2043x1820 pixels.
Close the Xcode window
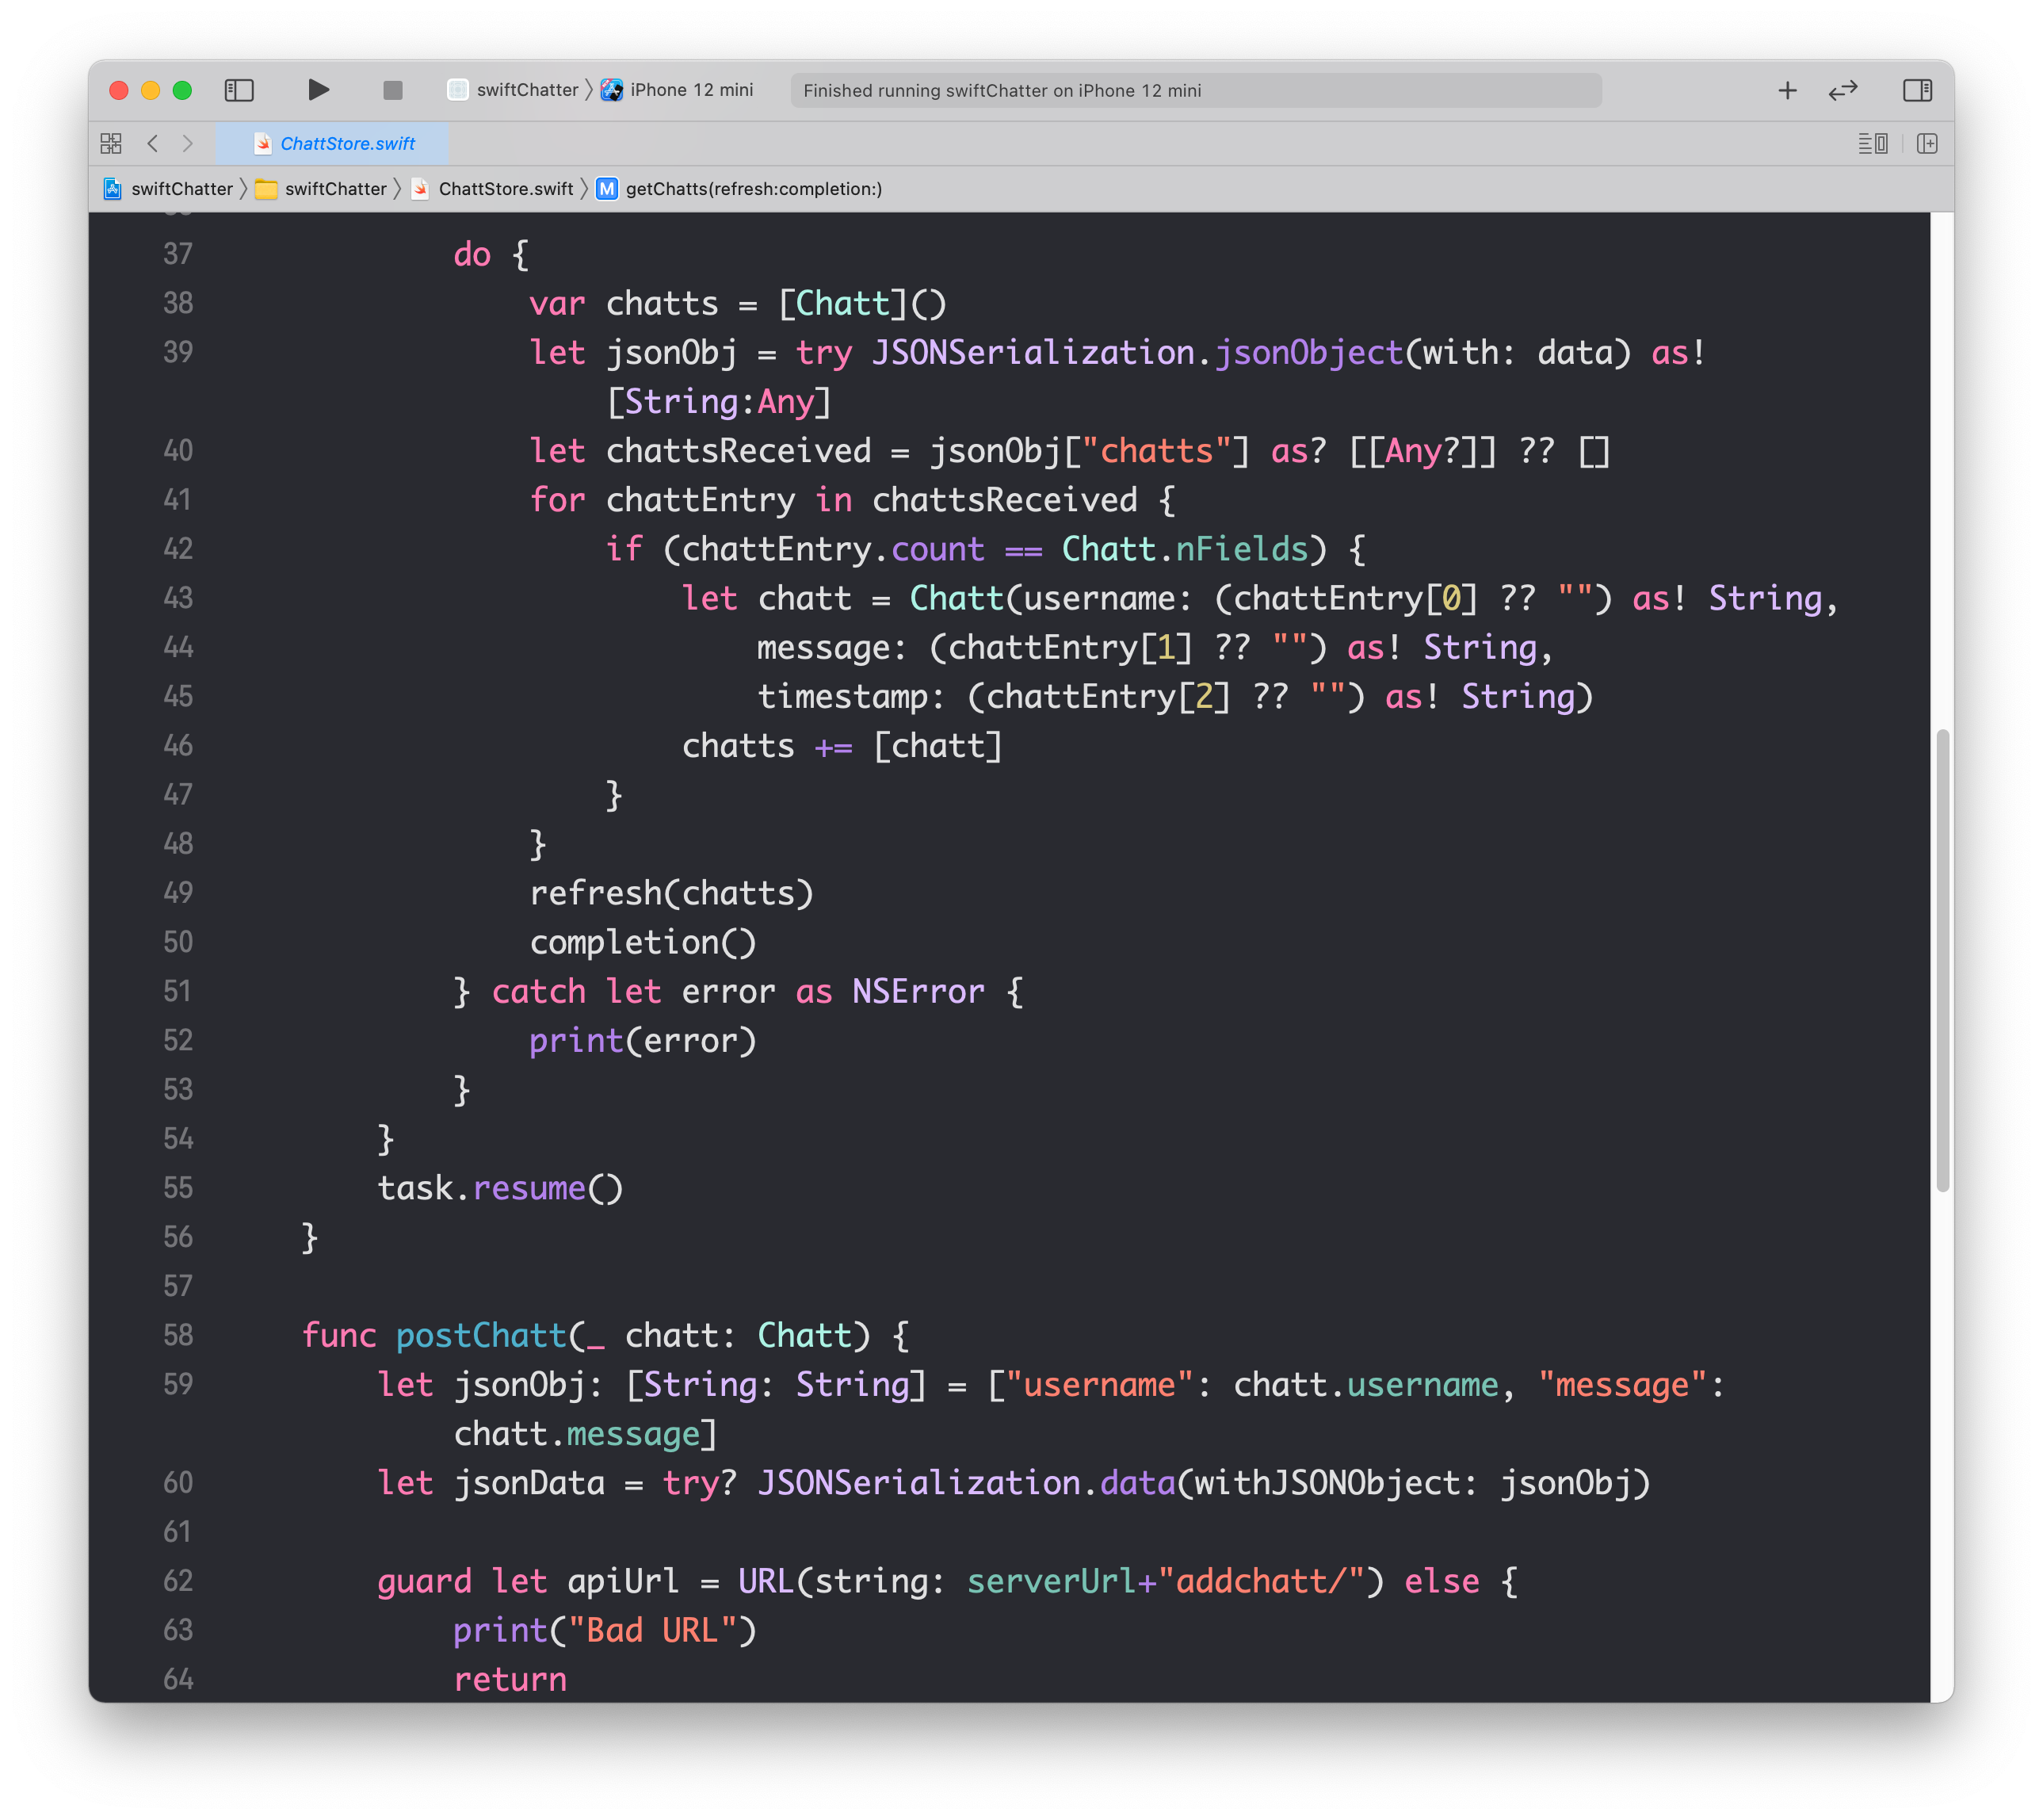(119, 90)
